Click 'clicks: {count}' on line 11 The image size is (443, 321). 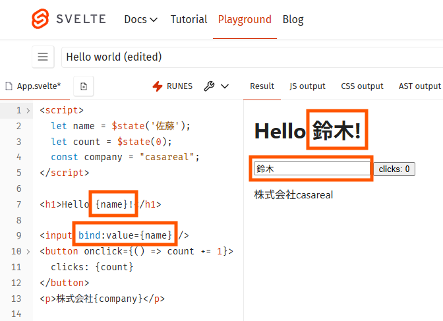pyautogui.click(x=92, y=267)
